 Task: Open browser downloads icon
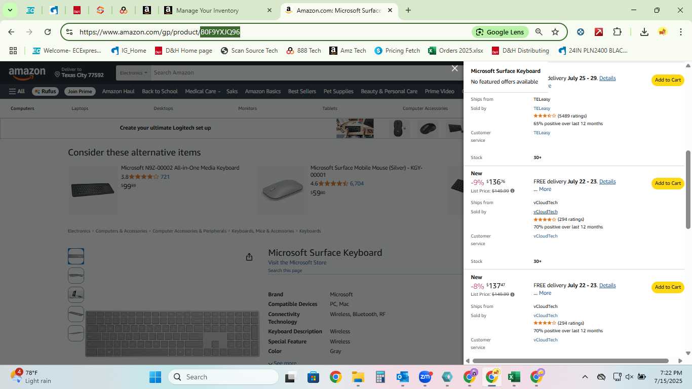coord(644,32)
